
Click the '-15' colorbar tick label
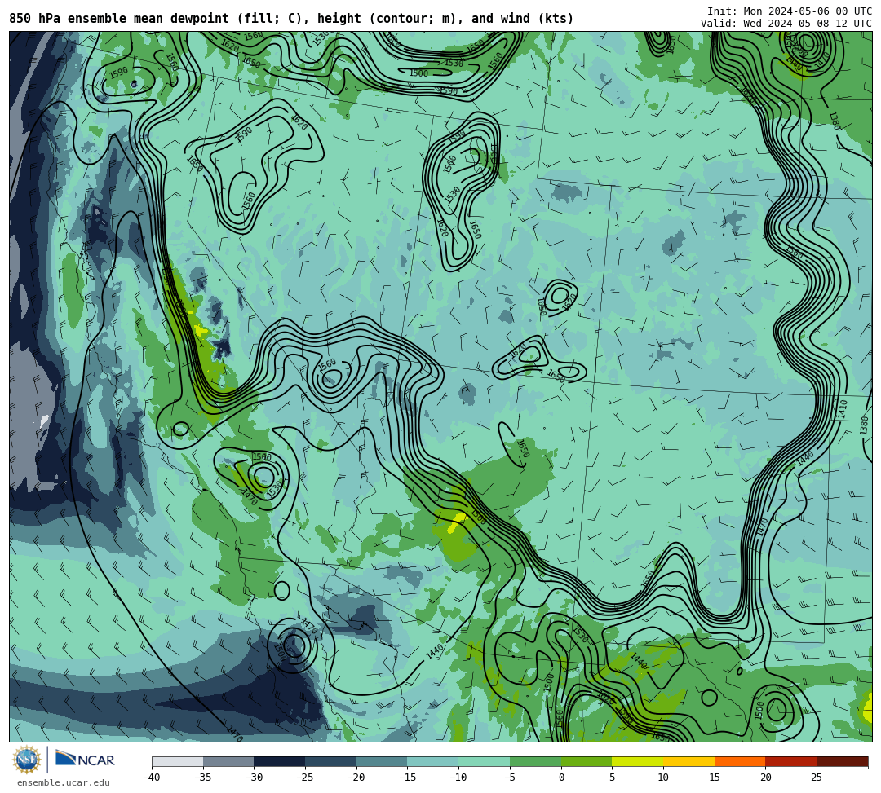407,778
